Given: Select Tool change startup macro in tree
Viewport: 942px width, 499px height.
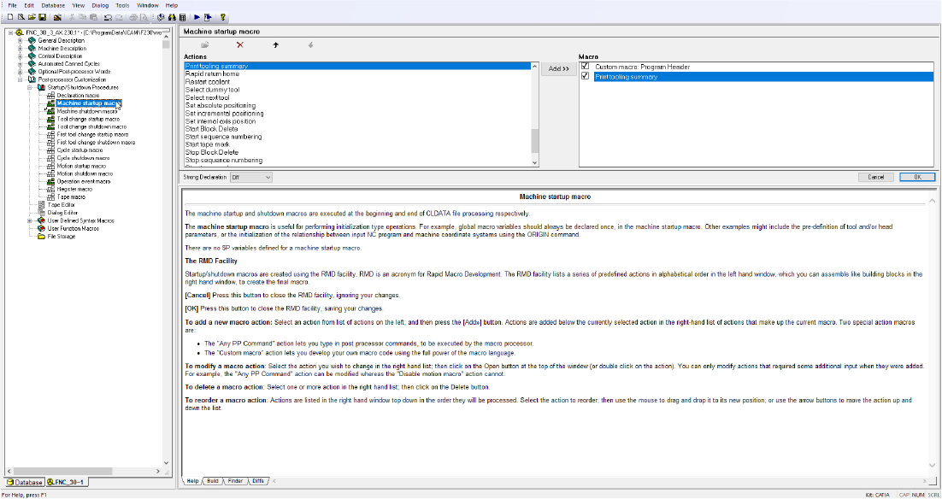Looking at the screenshot, I should click(x=88, y=119).
